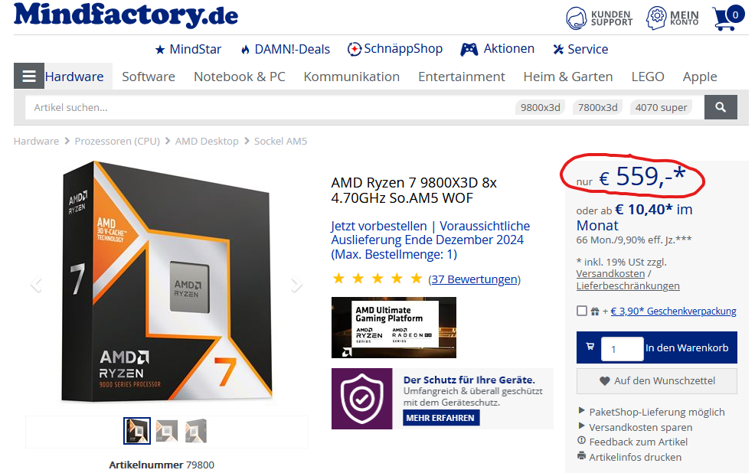The image size is (755, 473).
Task: Click the cart icon in Warenkorb button
Action: click(x=590, y=347)
